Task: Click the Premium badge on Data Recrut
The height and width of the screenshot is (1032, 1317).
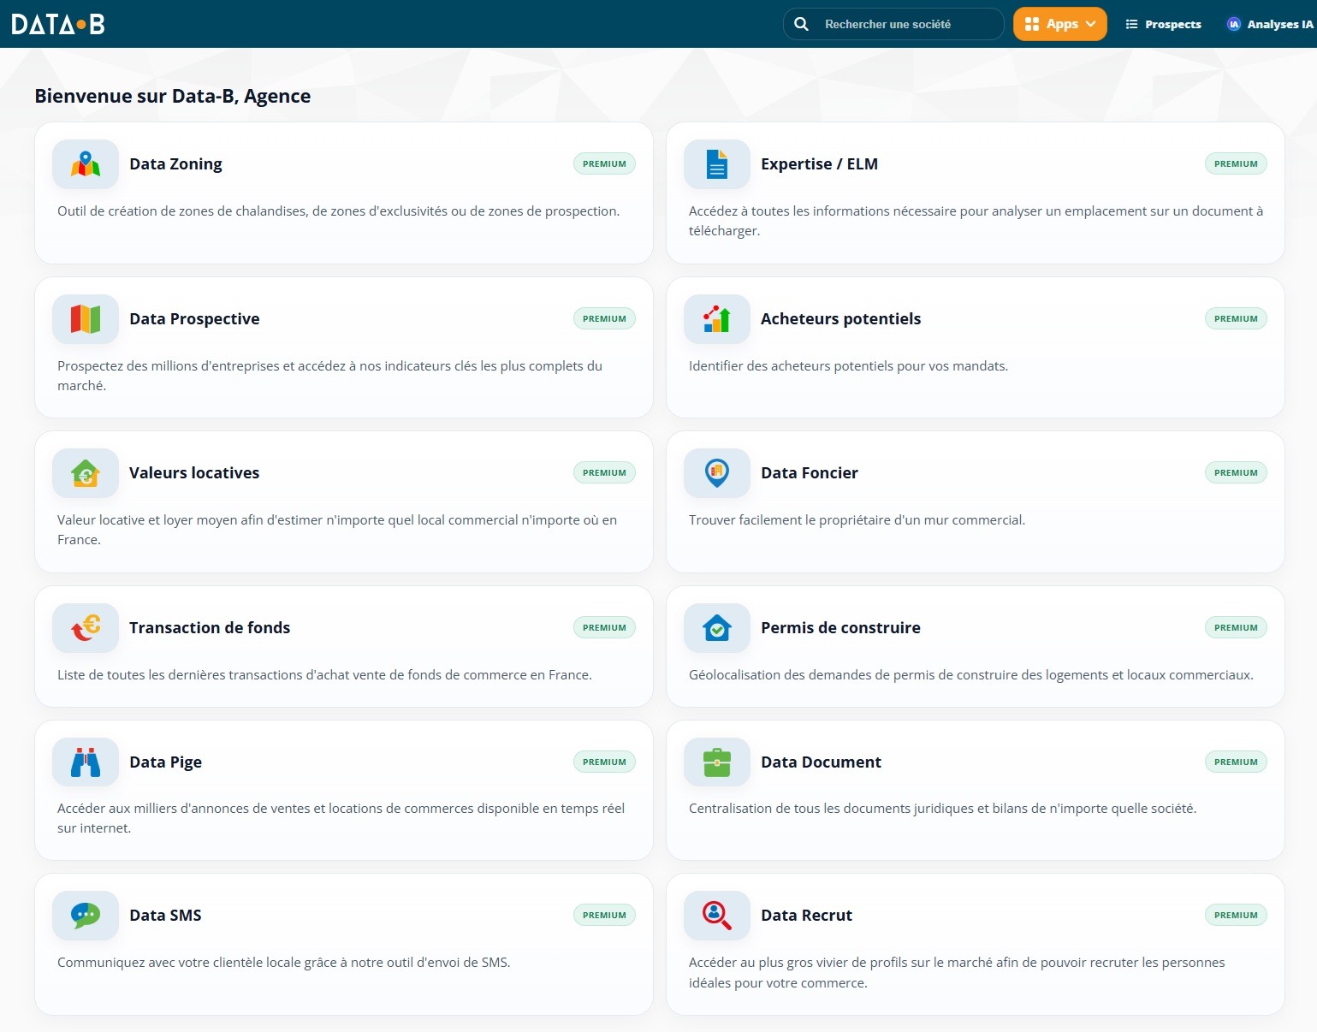Action: click(x=1236, y=916)
